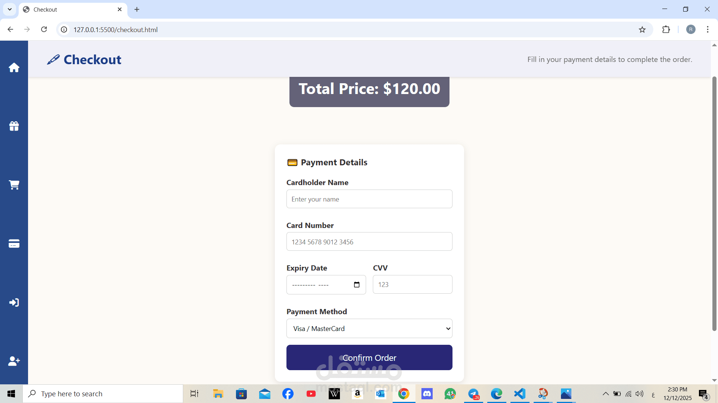Open the Expiry Date calendar picker
The height and width of the screenshot is (403, 718).
pos(356,285)
